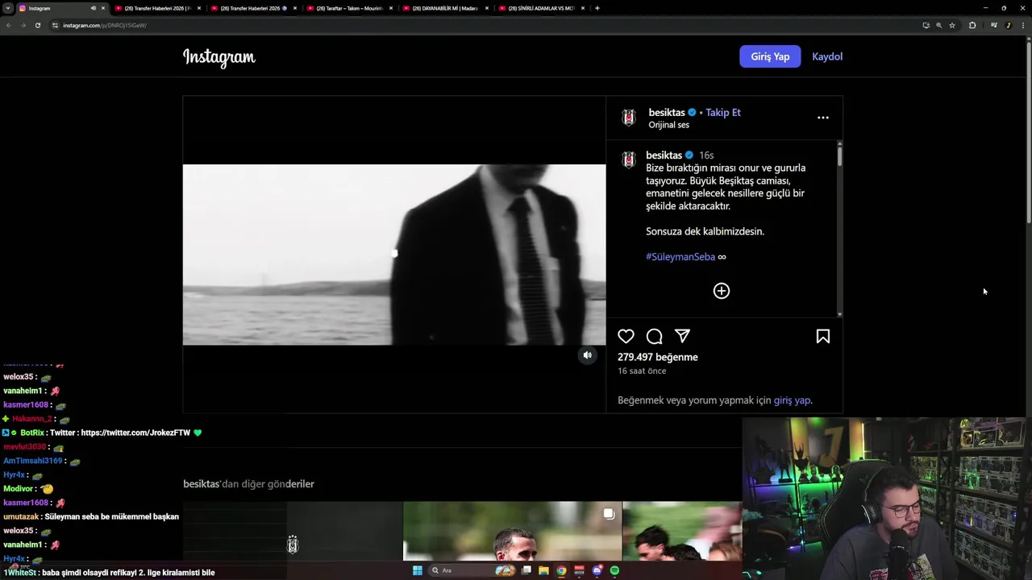
Task: Toggle video sound with speaker icon
Action: 587,355
